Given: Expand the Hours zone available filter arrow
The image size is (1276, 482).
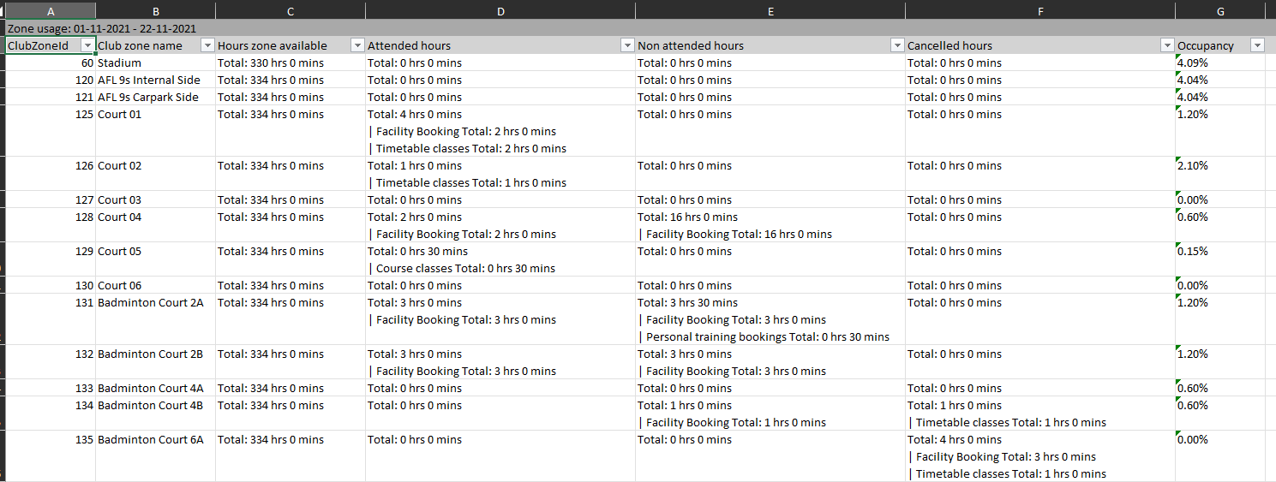Looking at the screenshot, I should 356,45.
